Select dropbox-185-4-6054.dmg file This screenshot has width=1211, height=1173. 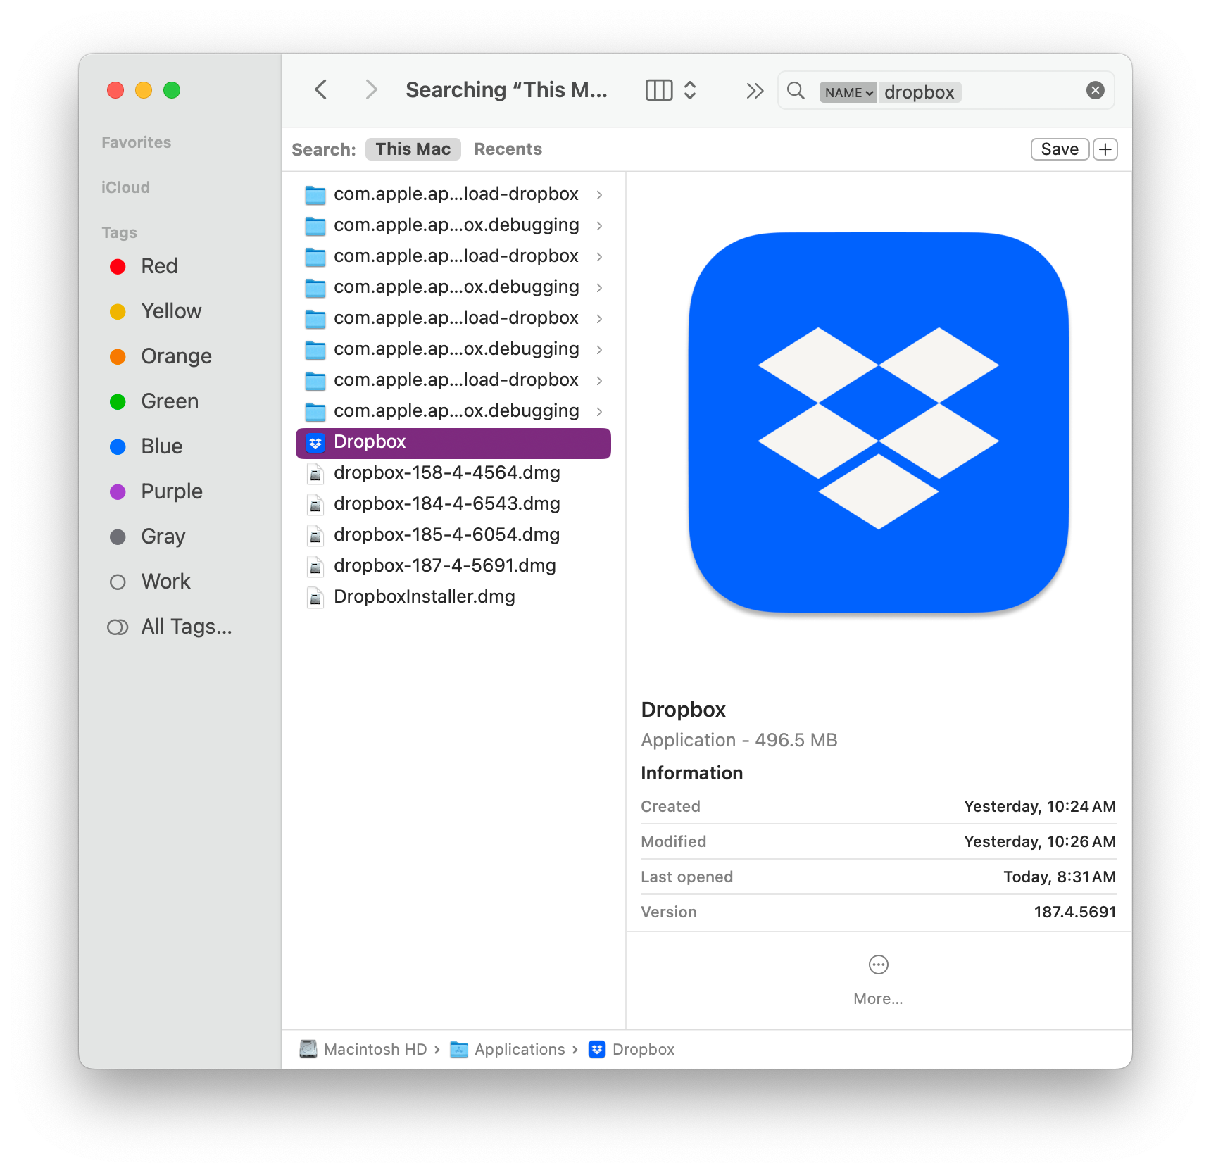453,535
